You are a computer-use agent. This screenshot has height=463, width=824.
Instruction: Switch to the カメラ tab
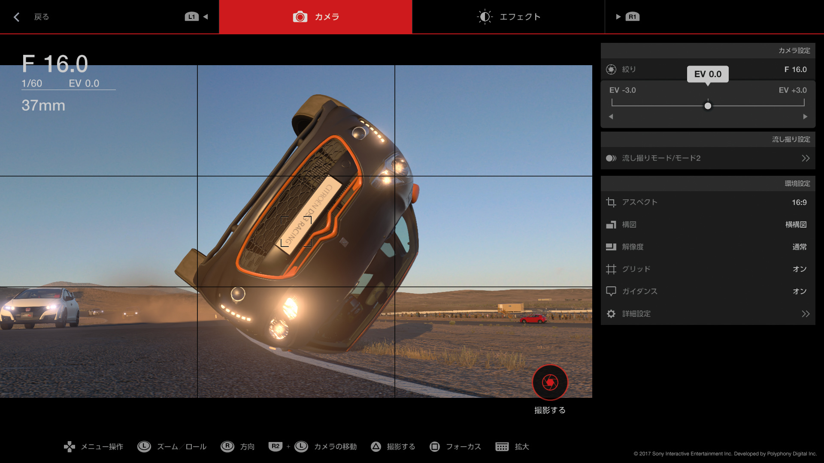315,17
